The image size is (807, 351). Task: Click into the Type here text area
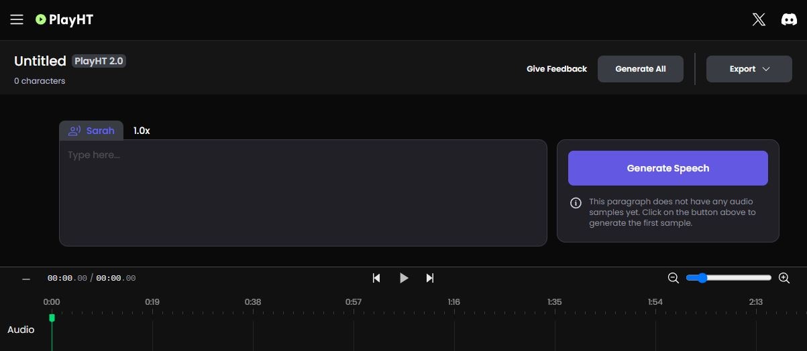click(x=303, y=193)
